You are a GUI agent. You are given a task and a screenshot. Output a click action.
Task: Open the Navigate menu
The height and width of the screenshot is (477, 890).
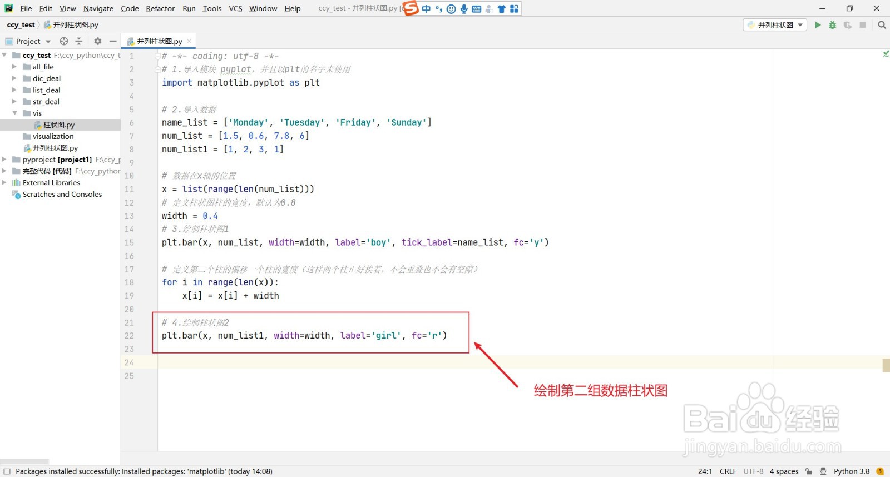coord(98,8)
